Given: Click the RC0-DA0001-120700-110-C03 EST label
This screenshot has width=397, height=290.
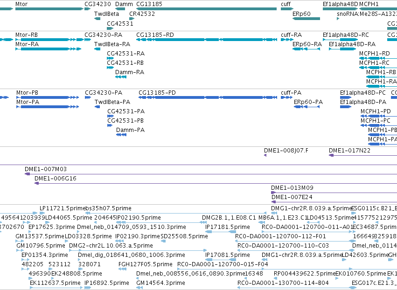Looking at the screenshot, I should [283, 246].
